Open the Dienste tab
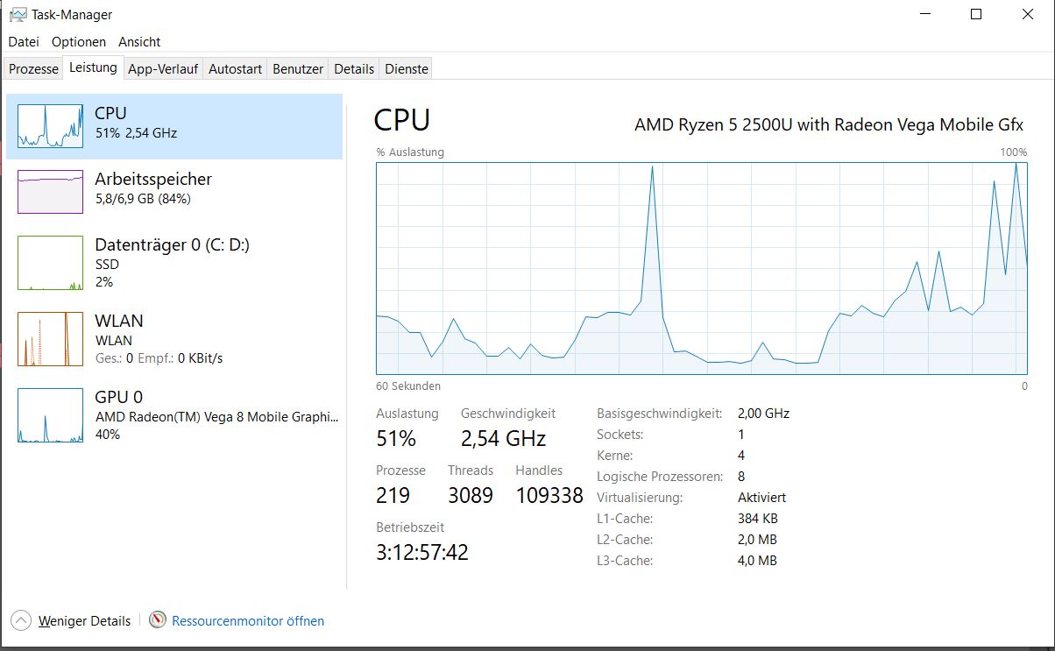 point(407,68)
